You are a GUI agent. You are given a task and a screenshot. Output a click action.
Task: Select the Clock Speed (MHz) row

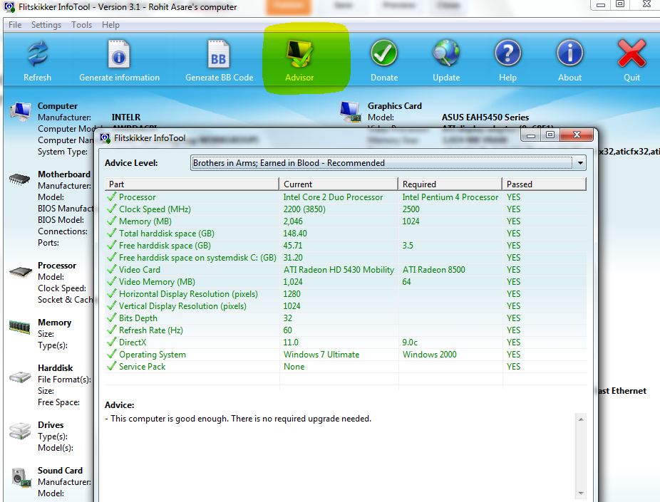click(345, 209)
